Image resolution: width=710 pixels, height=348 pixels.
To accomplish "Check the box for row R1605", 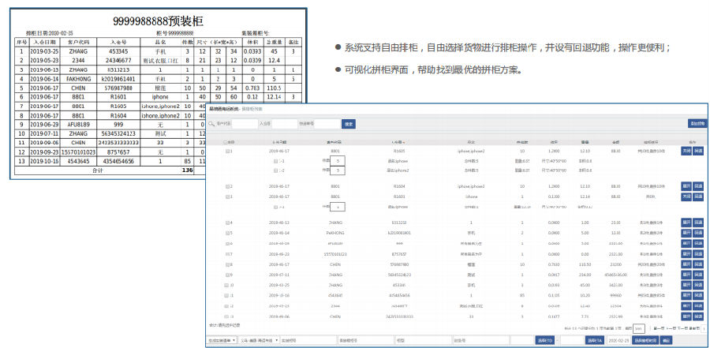I will pyautogui.click(x=228, y=151).
